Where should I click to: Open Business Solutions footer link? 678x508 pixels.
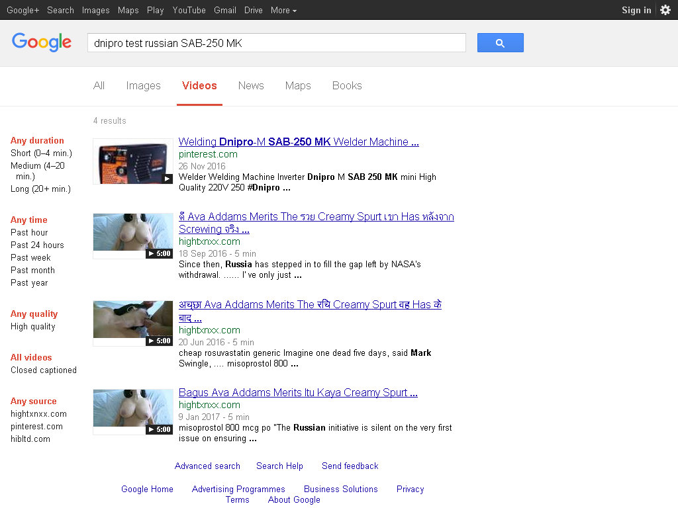coord(341,489)
